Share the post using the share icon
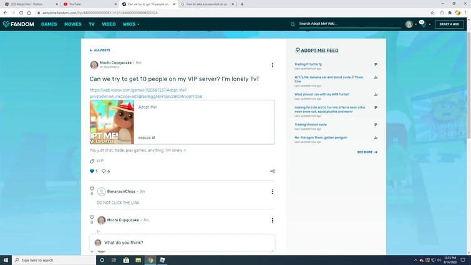 [273, 171]
